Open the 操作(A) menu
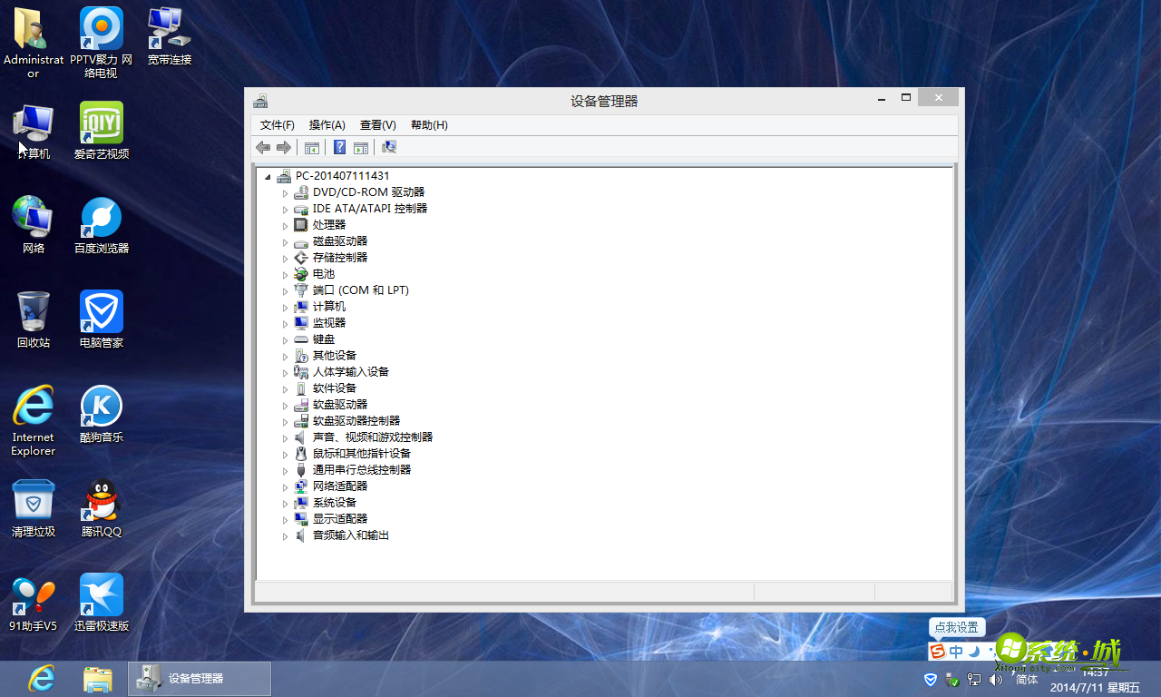Screen dimensions: 1161x697 (327, 124)
